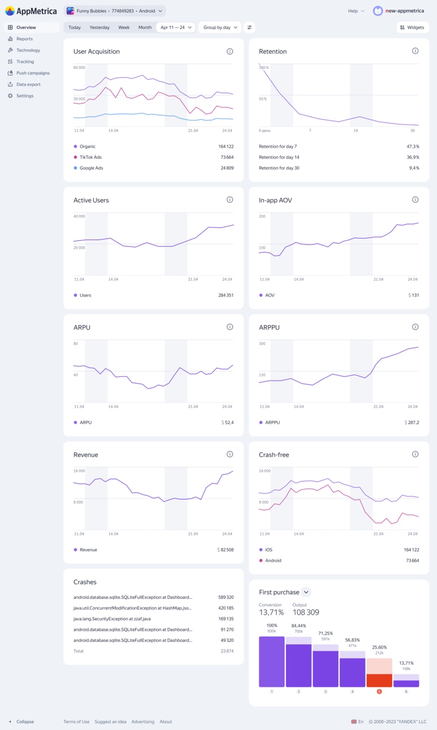Select the Week time range tab
The height and width of the screenshot is (730, 437).
(x=123, y=27)
